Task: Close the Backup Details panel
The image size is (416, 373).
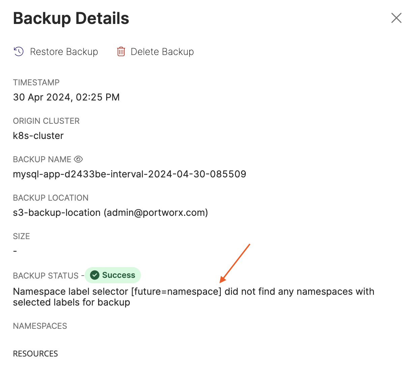Action: (396, 18)
